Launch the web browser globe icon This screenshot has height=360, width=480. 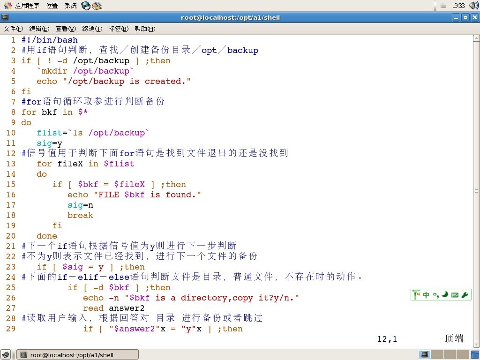click(x=86, y=6)
